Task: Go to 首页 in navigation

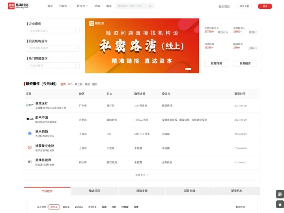Action: pyautogui.click(x=50, y=6)
